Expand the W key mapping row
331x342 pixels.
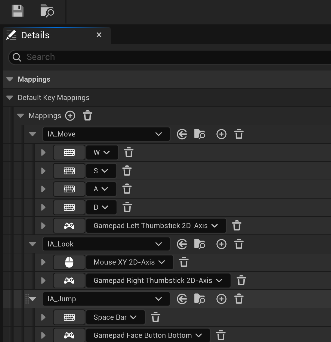(x=43, y=152)
